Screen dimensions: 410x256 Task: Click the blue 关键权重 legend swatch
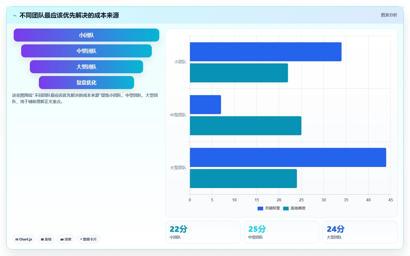(260, 208)
